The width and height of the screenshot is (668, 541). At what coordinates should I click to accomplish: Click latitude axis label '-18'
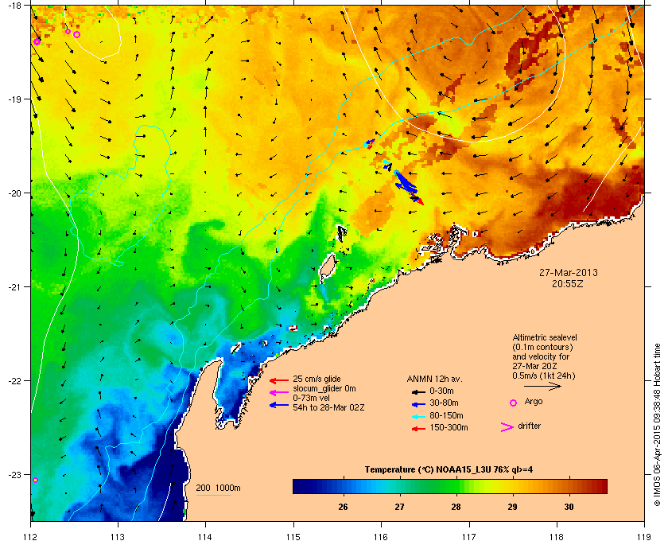[x=15, y=6]
